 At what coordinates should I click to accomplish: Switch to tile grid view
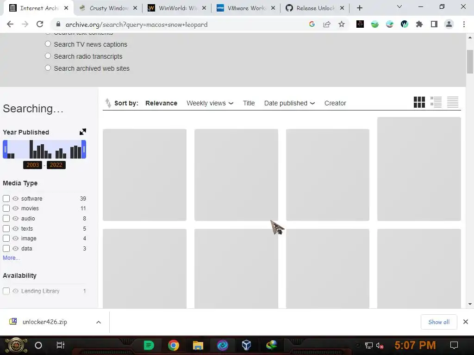(419, 102)
